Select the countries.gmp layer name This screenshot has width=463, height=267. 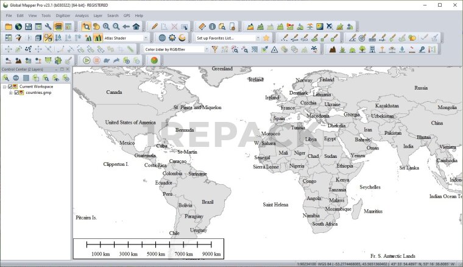(x=38, y=93)
